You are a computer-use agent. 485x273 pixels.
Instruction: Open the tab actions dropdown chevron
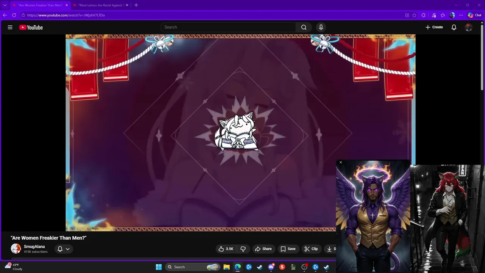[x=5, y=5]
